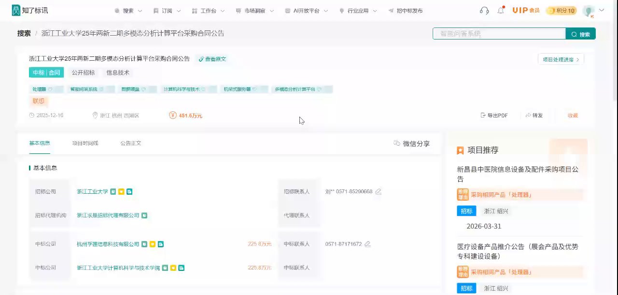This screenshot has height=295, width=618.
Task: Click the amount 451.6万元
Action: pos(190,116)
